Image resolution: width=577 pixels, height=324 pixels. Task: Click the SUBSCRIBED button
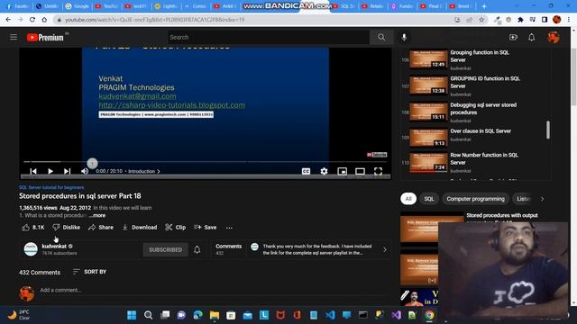point(165,250)
